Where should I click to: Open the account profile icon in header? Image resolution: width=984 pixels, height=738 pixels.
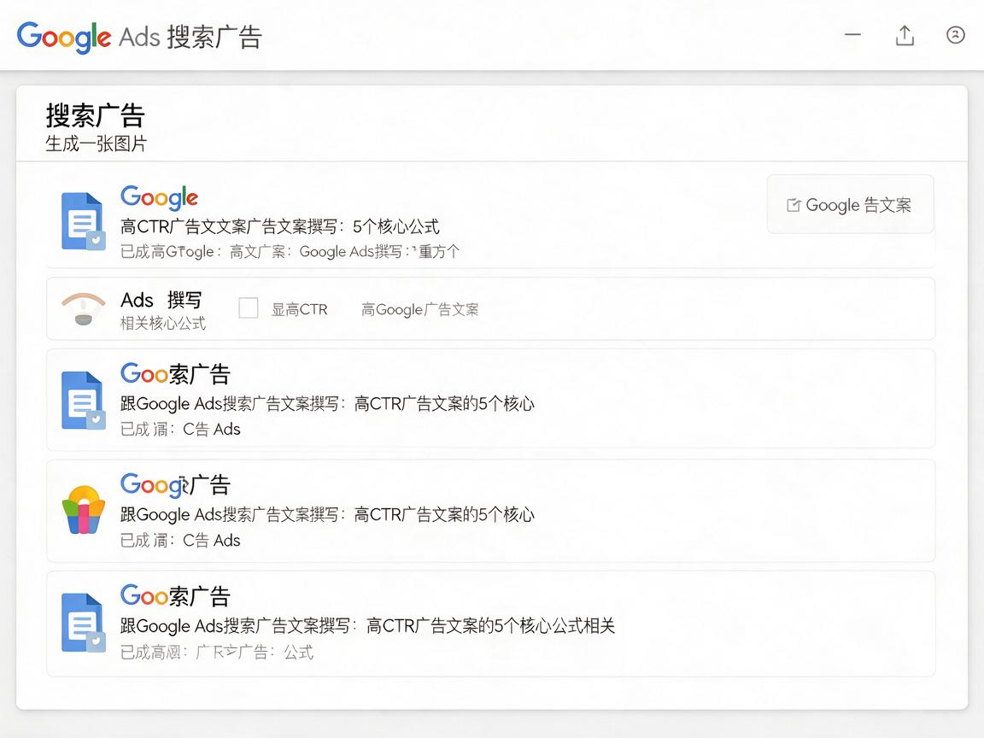pyautogui.click(x=955, y=34)
